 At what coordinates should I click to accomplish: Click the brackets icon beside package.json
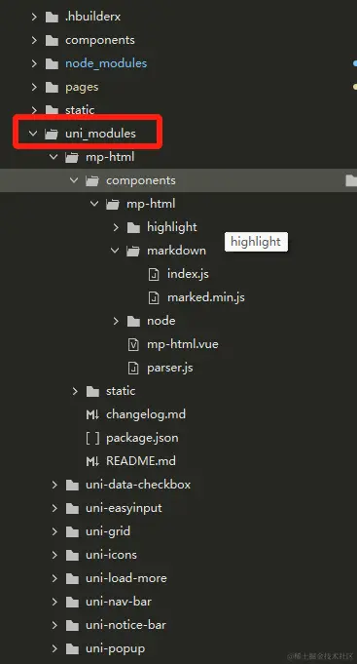click(x=92, y=438)
